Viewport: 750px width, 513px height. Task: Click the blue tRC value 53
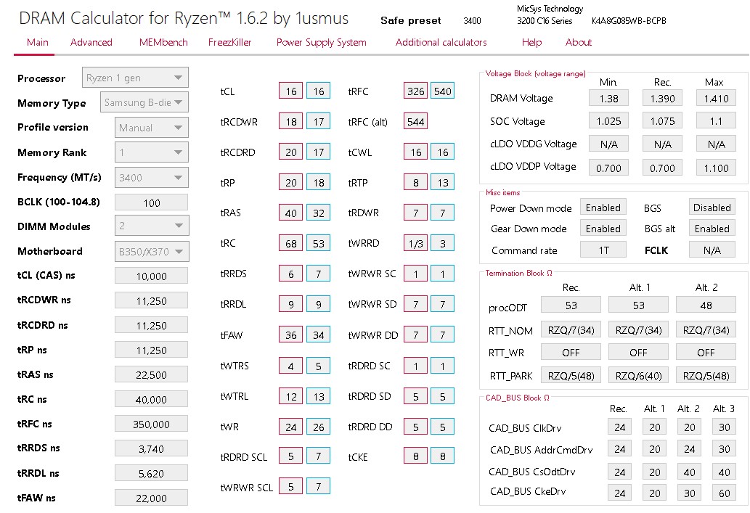pyautogui.click(x=319, y=243)
